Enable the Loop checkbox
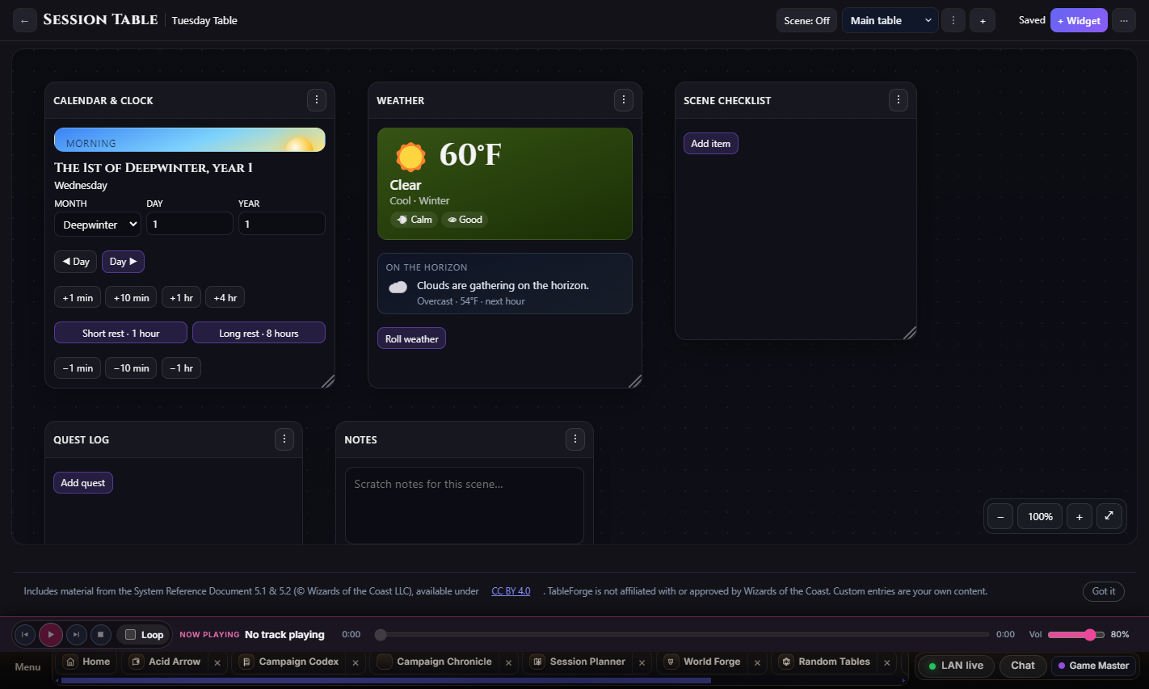The width and height of the screenshot is (1149, 689). 130,635
